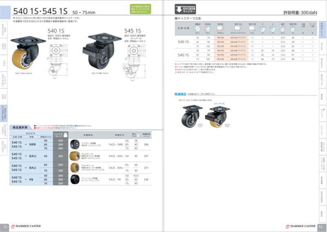
Task: Click the wheel width icon in selection table
Action: 138,135
